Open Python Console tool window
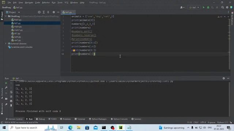This screenshot has height=131, width=234. pos(119,119)
